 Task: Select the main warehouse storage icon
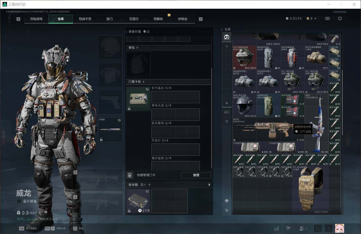coord(227,37)
